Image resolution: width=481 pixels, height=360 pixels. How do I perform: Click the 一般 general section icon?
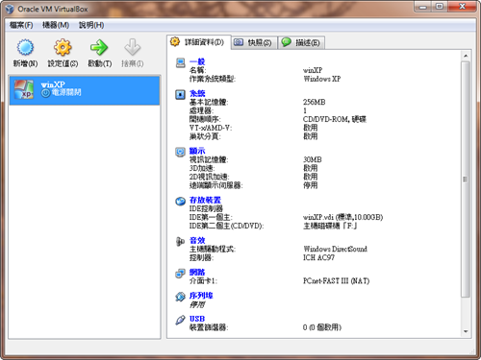coord(181,62)
